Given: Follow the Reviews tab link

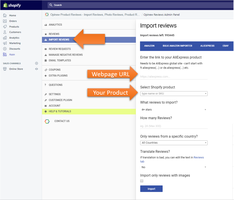Looking at the screenshot, I should (199, 157).
